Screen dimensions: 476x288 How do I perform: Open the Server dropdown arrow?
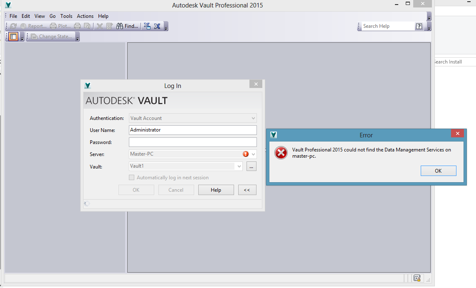coord(253,154)
